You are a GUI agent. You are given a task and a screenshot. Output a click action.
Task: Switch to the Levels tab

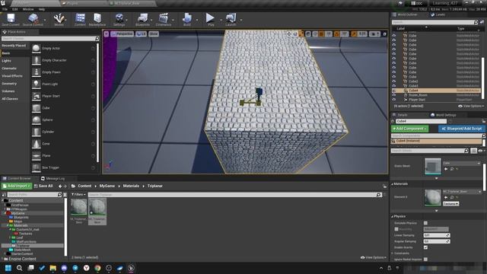click(x=438, y=14)
